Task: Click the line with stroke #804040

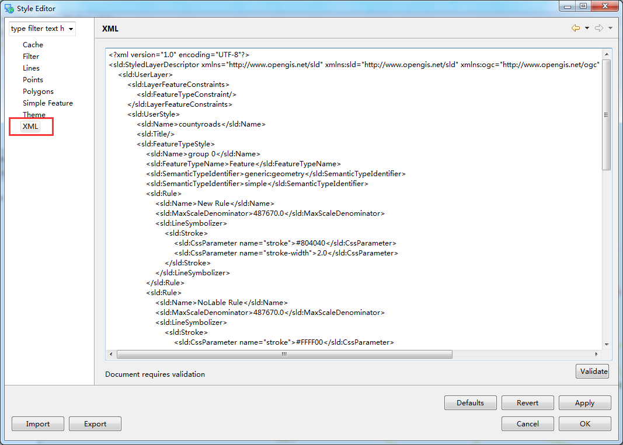Action: pos(286,243)
